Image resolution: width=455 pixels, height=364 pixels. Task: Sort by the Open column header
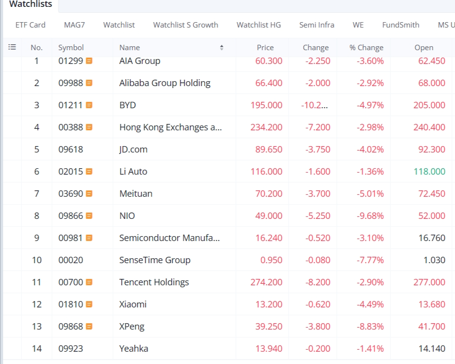tap(424, 48)
